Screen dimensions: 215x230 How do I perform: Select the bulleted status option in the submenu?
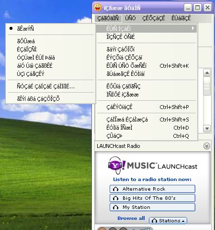click(x=51, y=29)
